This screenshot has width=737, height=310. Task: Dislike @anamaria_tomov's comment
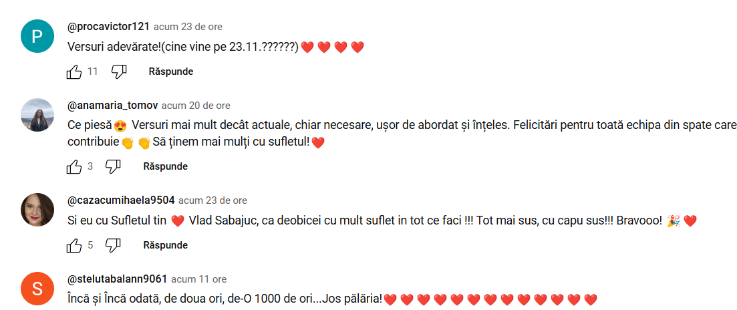(x=114, y=166)
